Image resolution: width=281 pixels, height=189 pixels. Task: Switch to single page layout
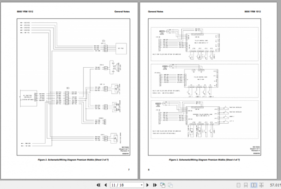(x=238, y=185)
